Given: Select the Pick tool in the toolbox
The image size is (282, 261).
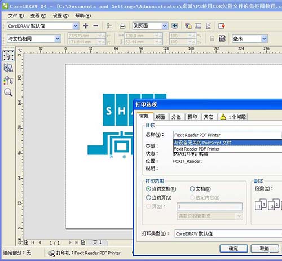Looking at the screenshot, I should click(8, 55).
